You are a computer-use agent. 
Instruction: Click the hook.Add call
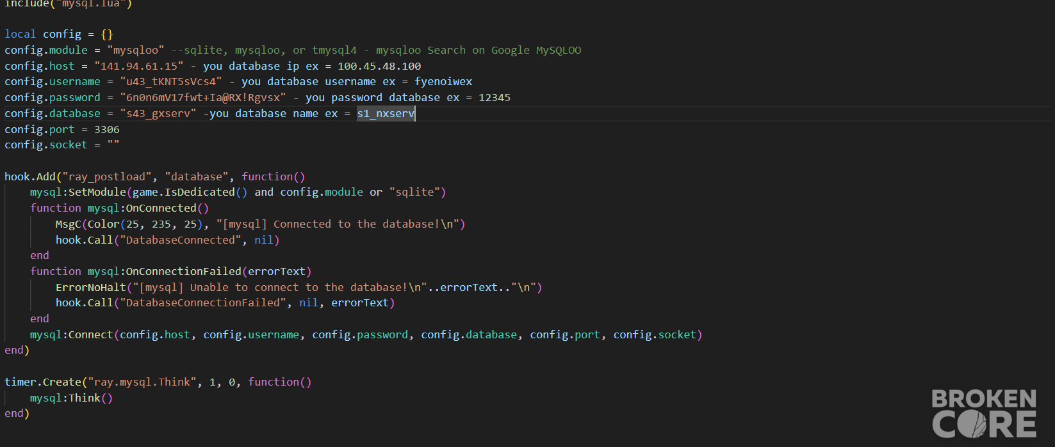pos(30,176)
